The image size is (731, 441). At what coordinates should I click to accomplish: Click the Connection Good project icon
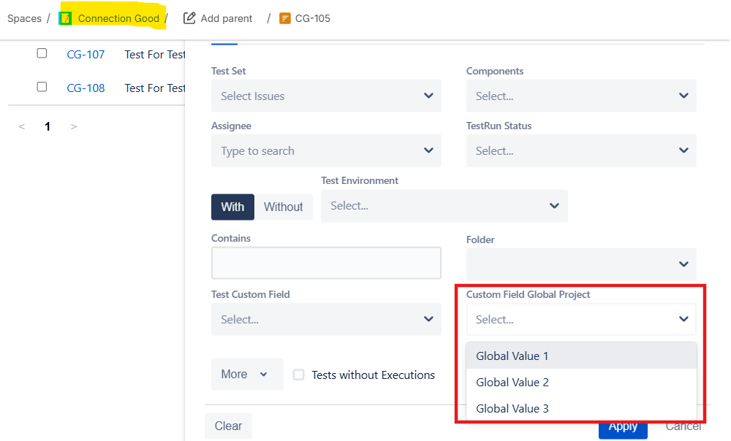pos(65,18)
